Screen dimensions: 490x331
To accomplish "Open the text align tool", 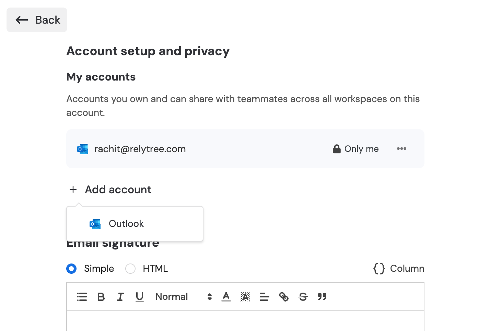I will (265, 297).
